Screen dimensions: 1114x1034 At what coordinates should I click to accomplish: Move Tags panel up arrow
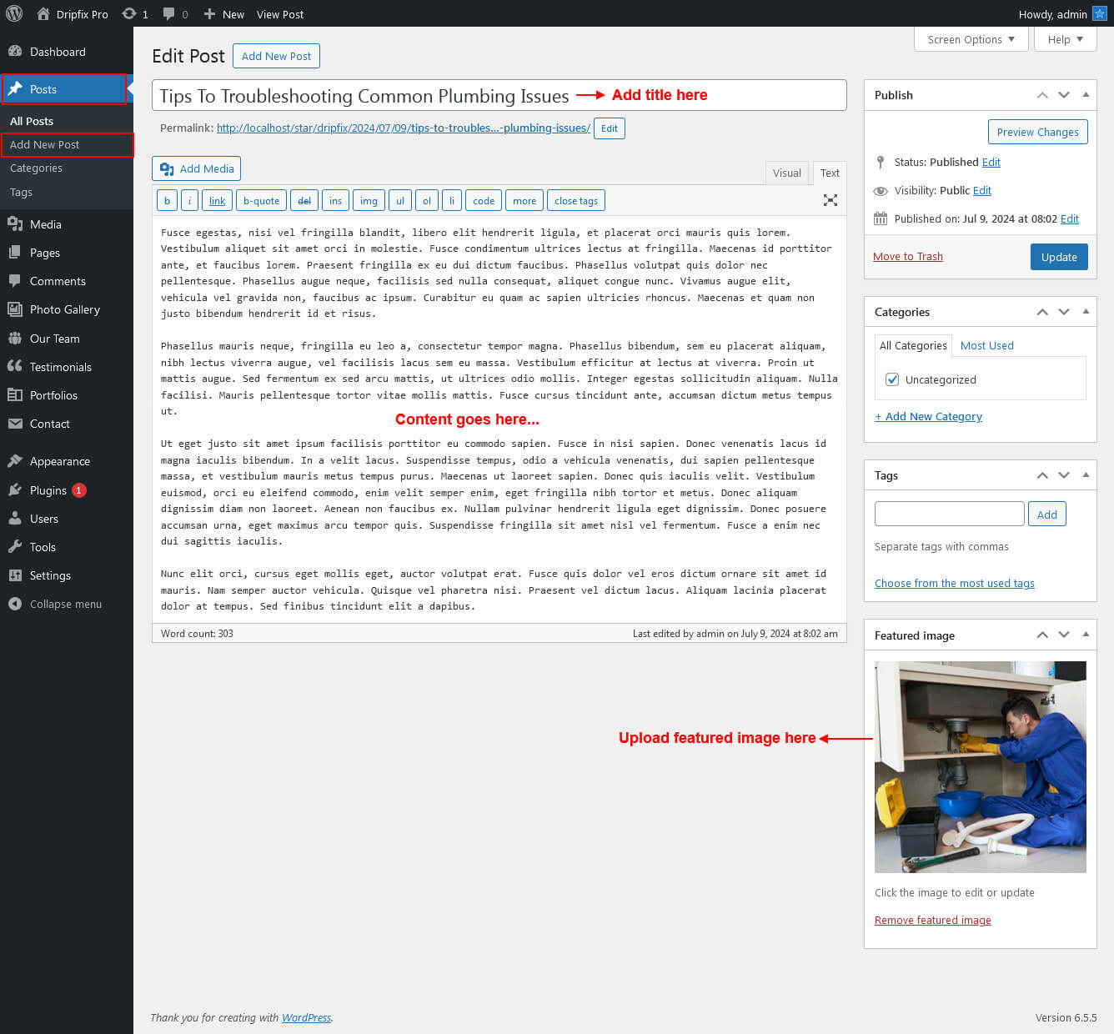pyautogui.click(x=1042, y=475)
